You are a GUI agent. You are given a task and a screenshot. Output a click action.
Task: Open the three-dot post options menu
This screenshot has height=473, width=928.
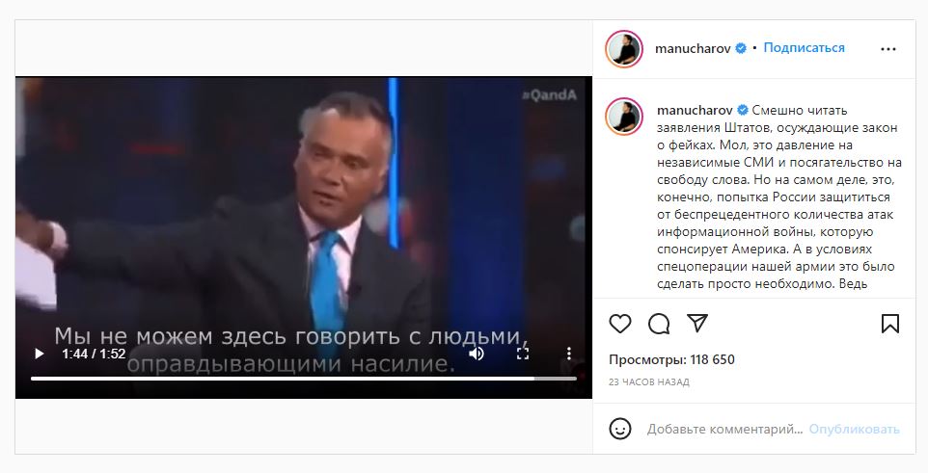[888, 49]
